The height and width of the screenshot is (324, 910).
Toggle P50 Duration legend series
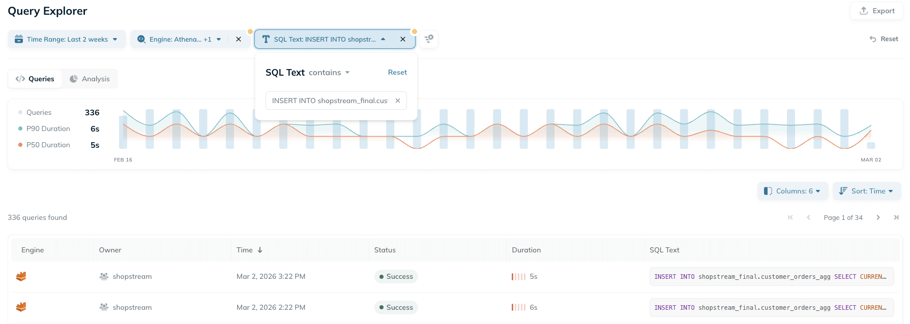pos(48,145)
